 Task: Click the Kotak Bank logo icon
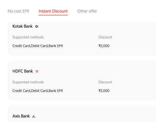click(37, 26)
